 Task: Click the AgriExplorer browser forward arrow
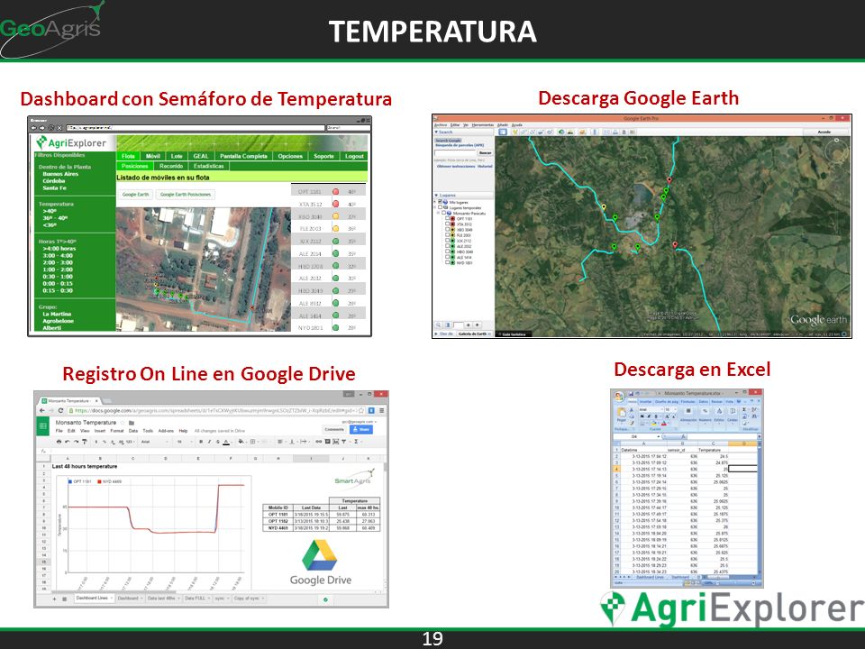coord(42,127)
